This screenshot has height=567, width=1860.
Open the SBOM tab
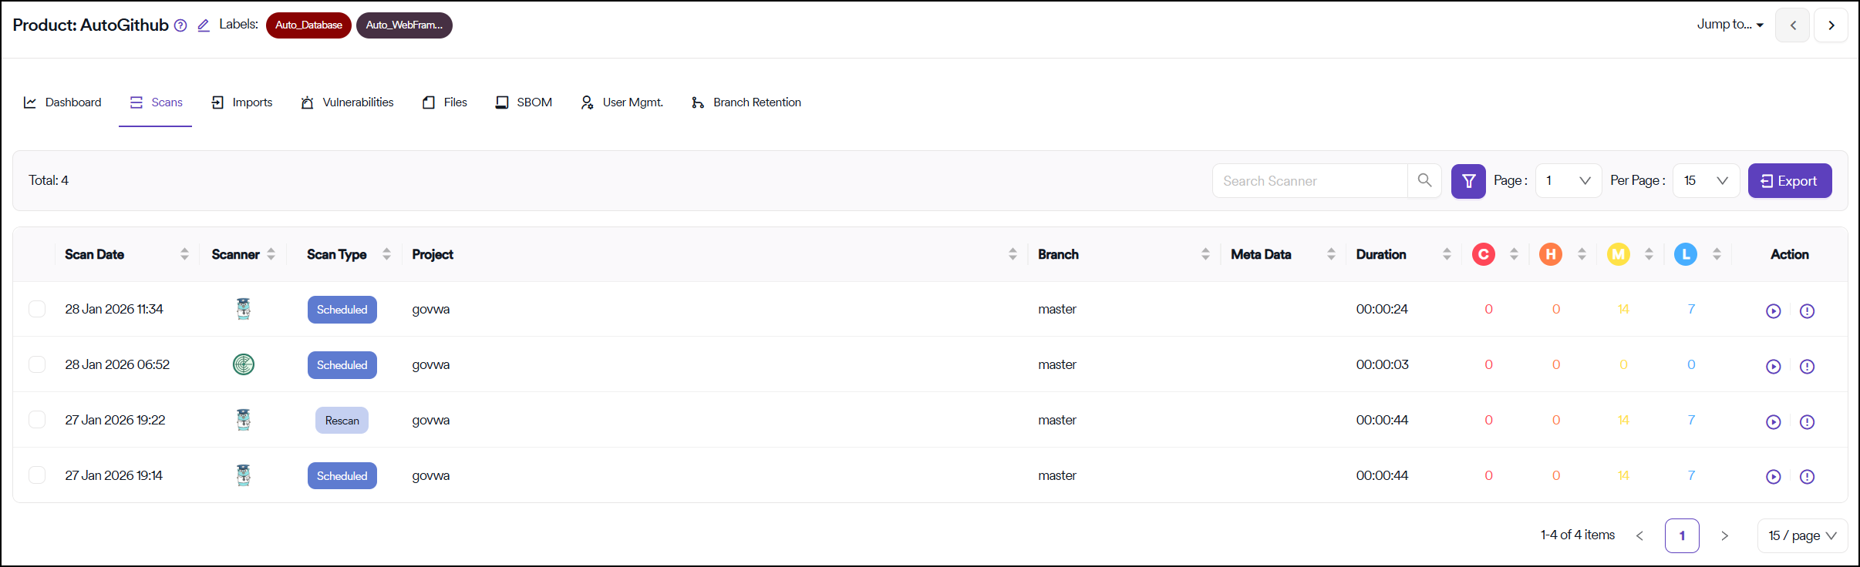tap(524, 102)
